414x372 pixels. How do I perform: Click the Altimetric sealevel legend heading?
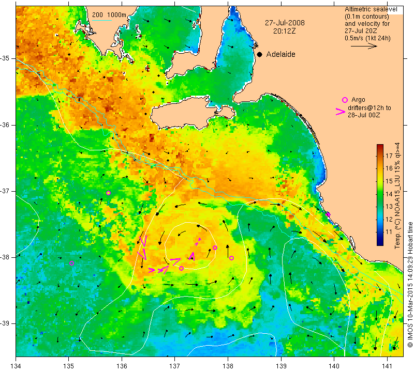pyautogui.click(x=371, y=9)
